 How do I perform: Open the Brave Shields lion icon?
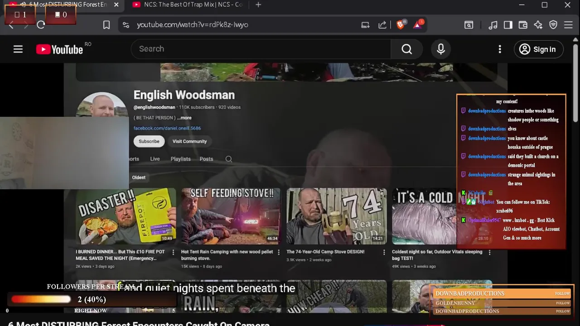[x=401, y=24]
